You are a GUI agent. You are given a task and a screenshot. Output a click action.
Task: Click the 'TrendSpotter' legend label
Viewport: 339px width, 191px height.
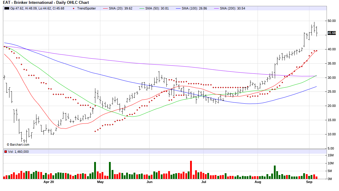(86, 8)
